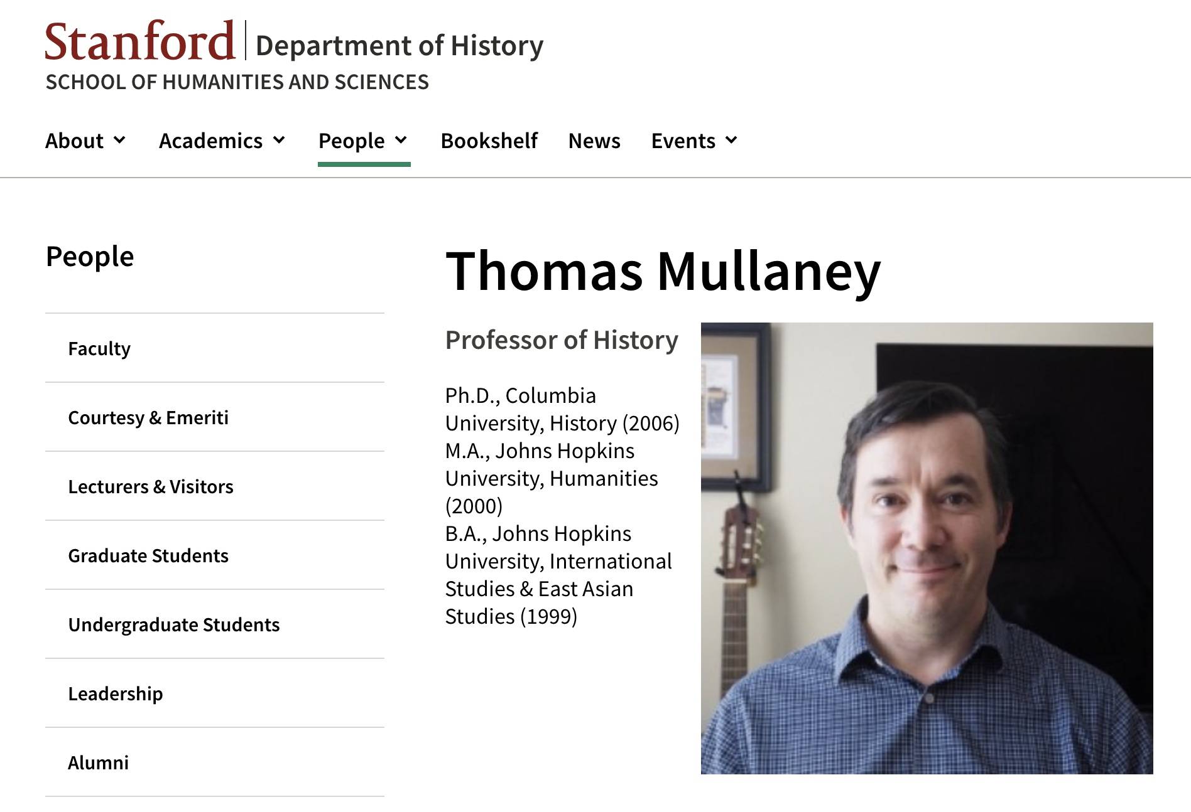1191x812 pixels.
Task: Click the B.A., Johns Hopkins text
Action: pos(558,575)
